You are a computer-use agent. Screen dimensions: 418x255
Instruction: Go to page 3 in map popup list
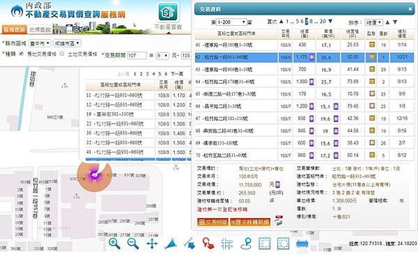point(147,74)
